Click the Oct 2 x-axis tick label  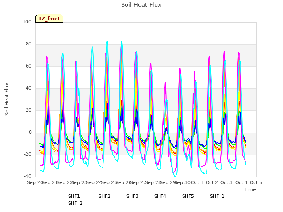[212, 182]
